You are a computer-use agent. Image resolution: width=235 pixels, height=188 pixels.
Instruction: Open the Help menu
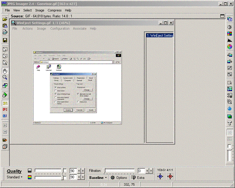[68, 10]
